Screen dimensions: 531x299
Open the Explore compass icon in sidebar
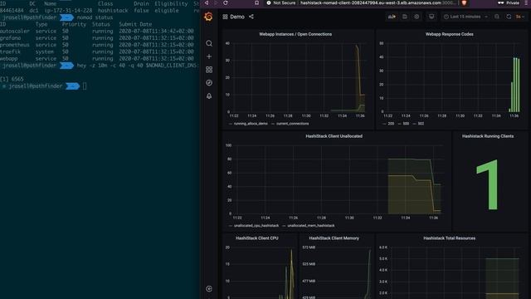click(x=209, y=83)
